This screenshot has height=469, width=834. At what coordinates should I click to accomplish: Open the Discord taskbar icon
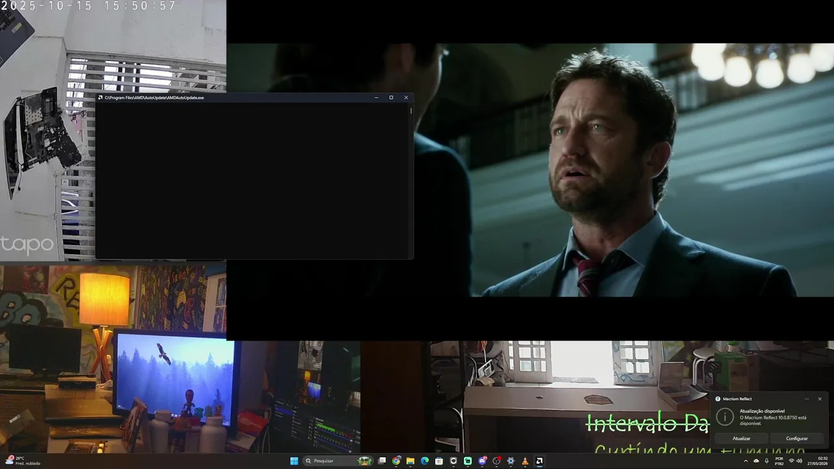click(482, 461)
